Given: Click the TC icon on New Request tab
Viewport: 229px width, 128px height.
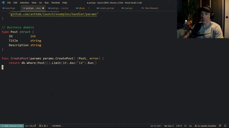Looking at the screenshot, I should click(x=142, y=8).
